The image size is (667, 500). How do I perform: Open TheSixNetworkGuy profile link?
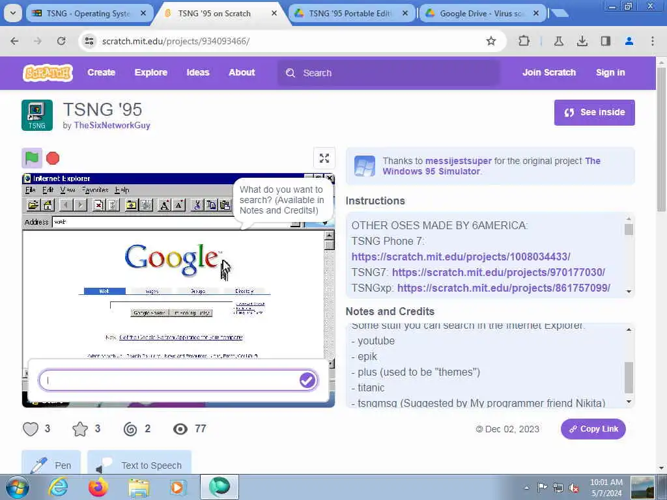click(112, 126)
